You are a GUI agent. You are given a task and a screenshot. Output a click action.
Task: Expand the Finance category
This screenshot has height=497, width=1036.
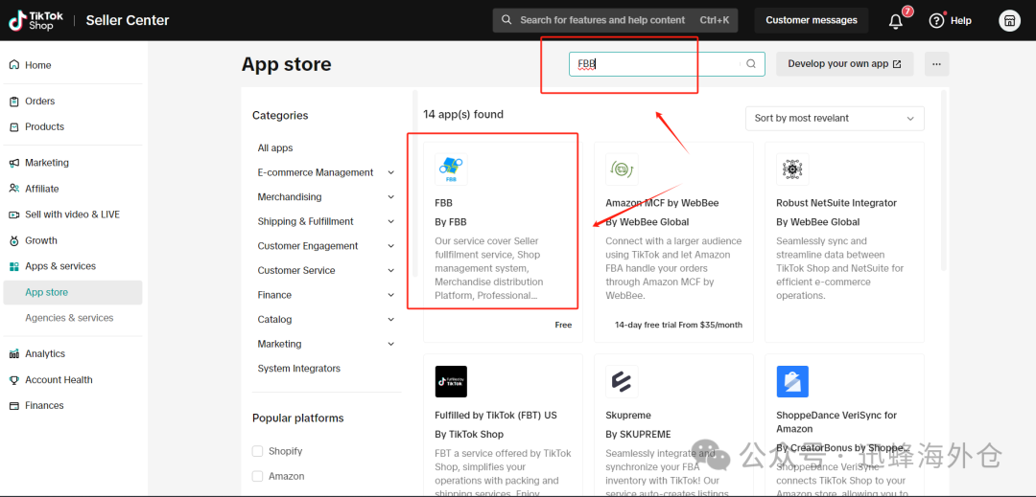[390, 295]
